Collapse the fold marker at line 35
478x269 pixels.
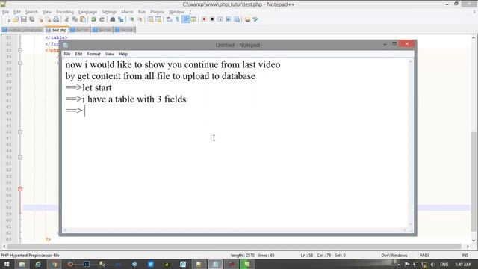pos(20,63)
